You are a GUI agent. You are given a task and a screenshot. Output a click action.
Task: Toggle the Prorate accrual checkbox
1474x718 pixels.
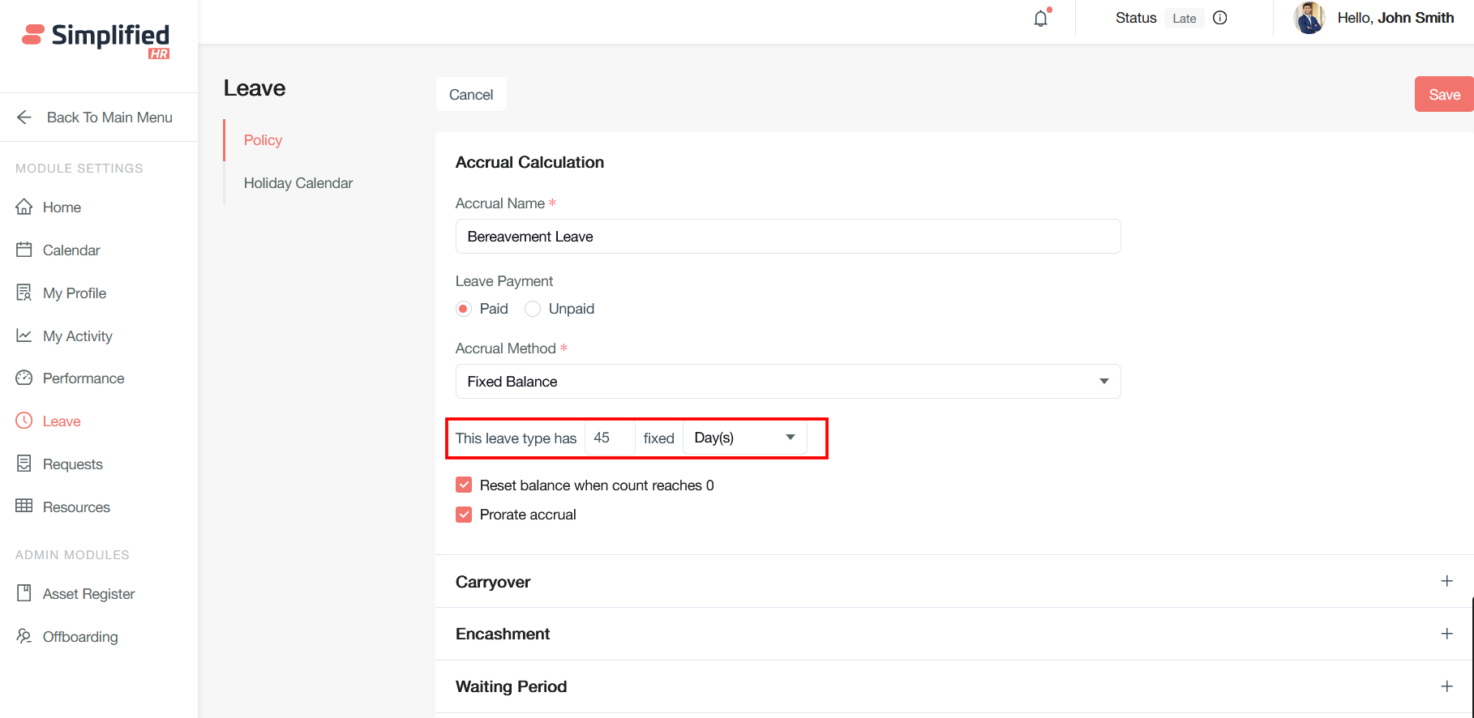point(464,515)
